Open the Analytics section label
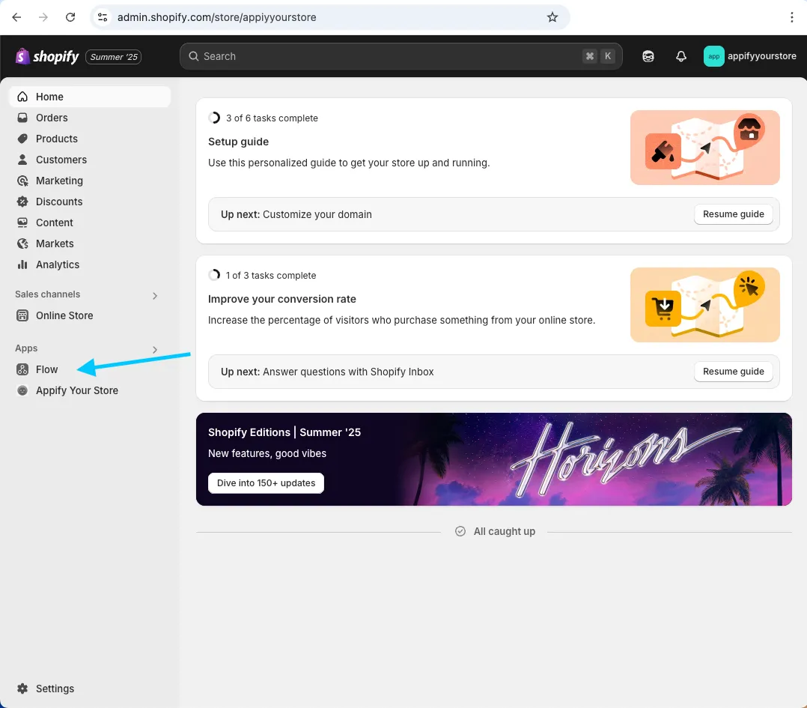 click(x=57, y=264)
